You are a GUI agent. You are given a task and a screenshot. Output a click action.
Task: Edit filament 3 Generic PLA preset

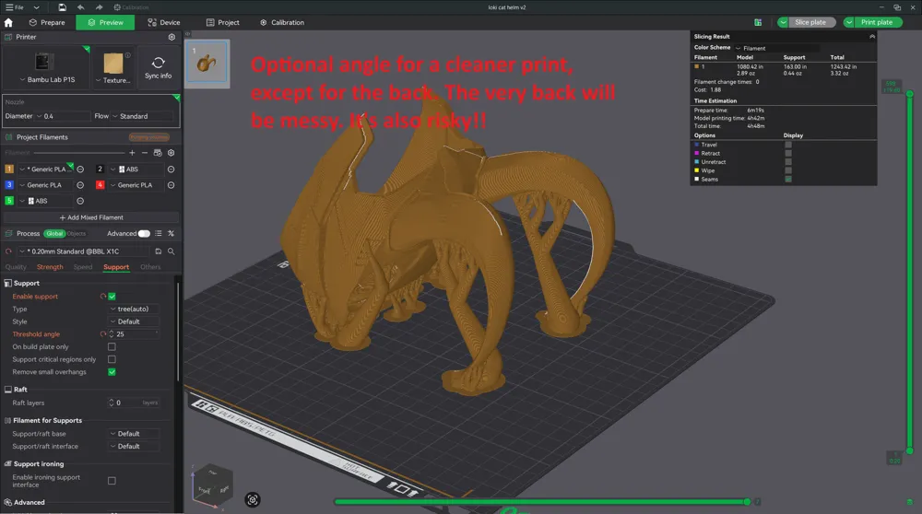(x=80, y=185)
